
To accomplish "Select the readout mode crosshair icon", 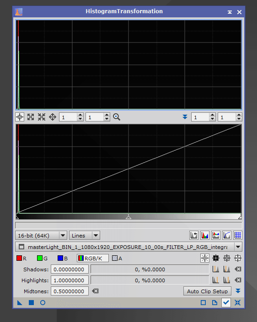I will (x=20, y=117).
